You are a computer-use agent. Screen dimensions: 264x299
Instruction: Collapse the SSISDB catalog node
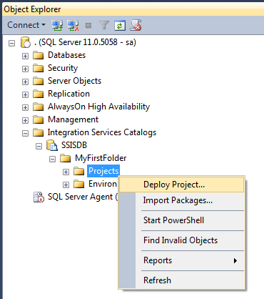pos(39,146)
